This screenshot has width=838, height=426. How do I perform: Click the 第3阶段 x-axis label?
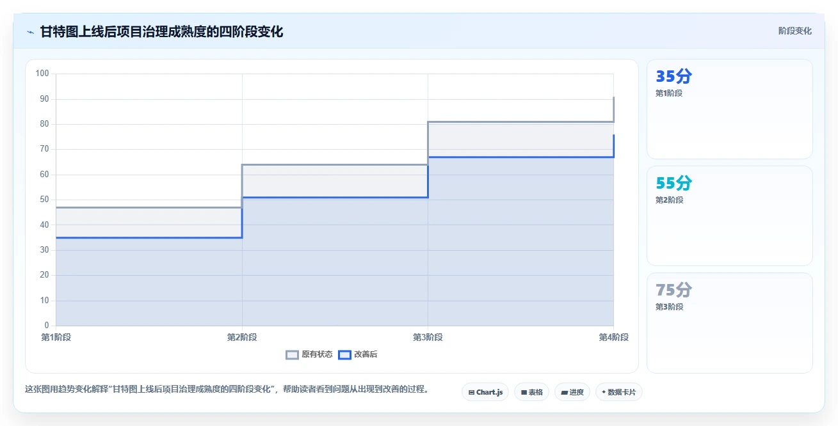[428, 337]
